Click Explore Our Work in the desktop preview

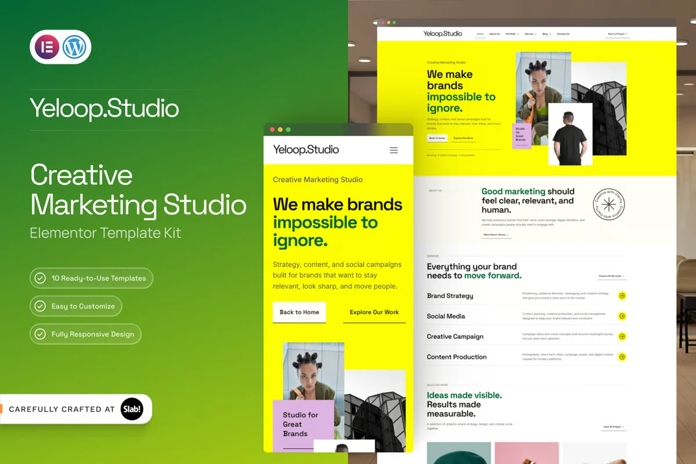click(x=464, y=138)
